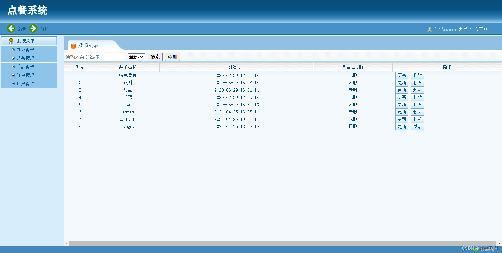502x253 pixels.
Task: Click 删除 for 甜品 row
Action: point(417,90)
